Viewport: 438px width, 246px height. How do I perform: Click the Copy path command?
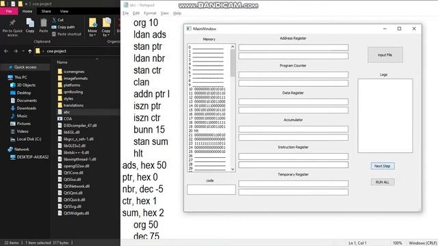click(63, 27)
